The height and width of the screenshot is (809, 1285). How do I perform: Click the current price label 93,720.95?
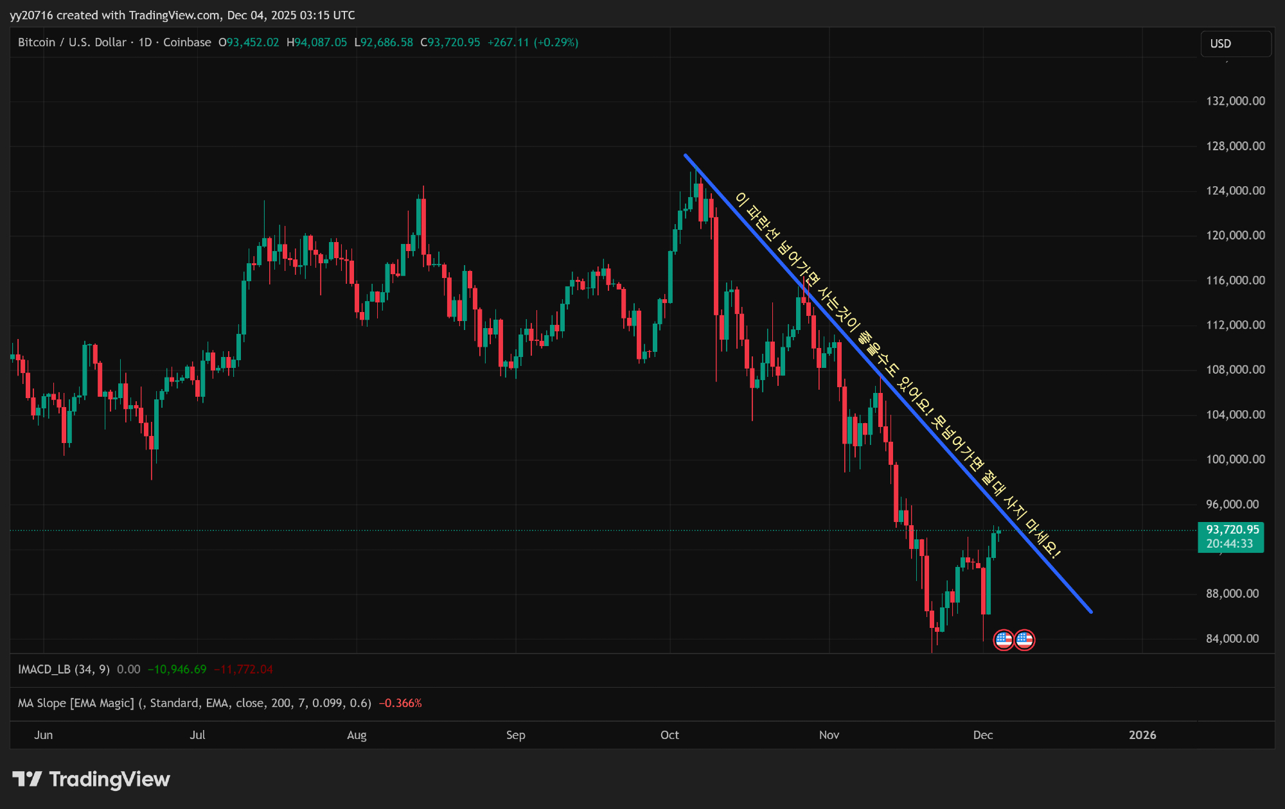[1232, 530]
